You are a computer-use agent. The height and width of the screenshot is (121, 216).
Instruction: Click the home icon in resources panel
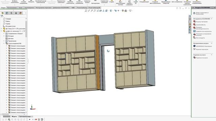click(x=194, y=13)
